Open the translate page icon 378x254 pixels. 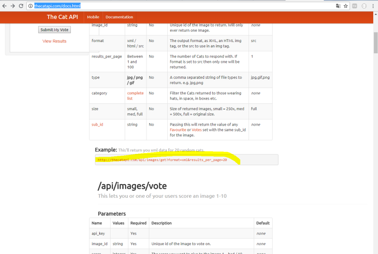click(x=338, y=6)
